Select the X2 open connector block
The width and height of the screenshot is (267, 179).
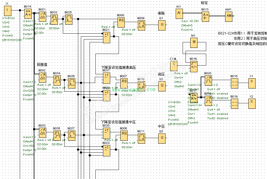[252, 104]
